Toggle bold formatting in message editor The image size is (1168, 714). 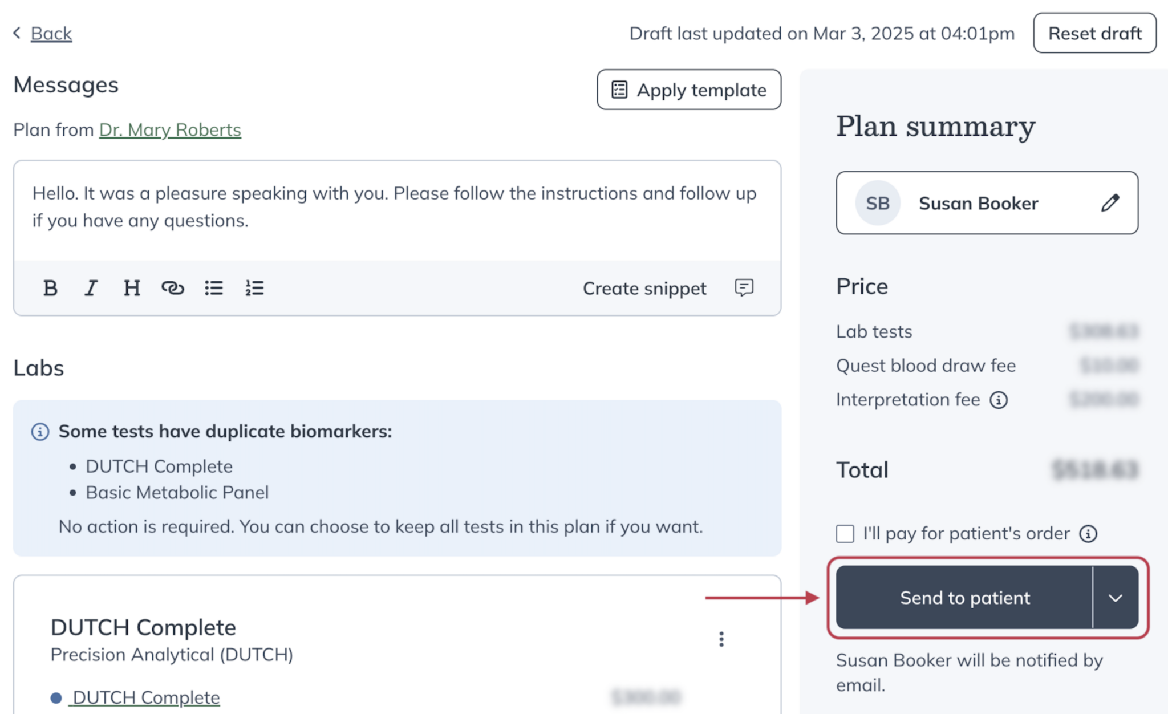pos(50,288)
